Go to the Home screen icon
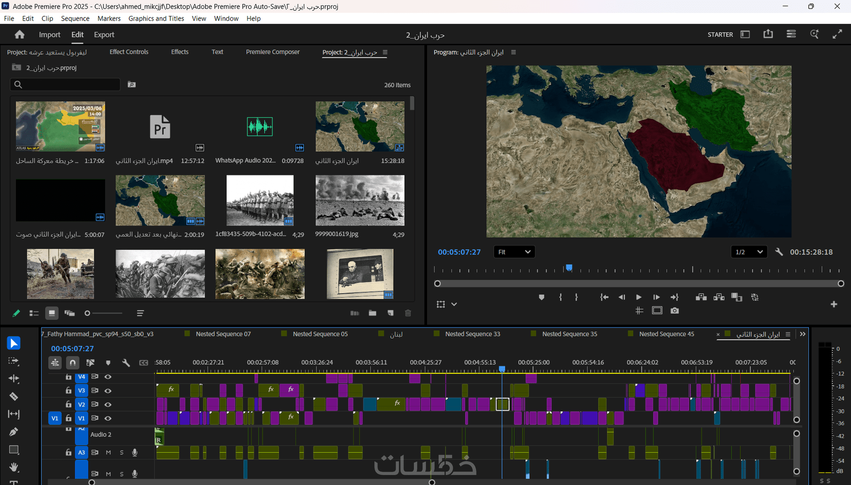 pyautogui.click(x=20, y=34)
